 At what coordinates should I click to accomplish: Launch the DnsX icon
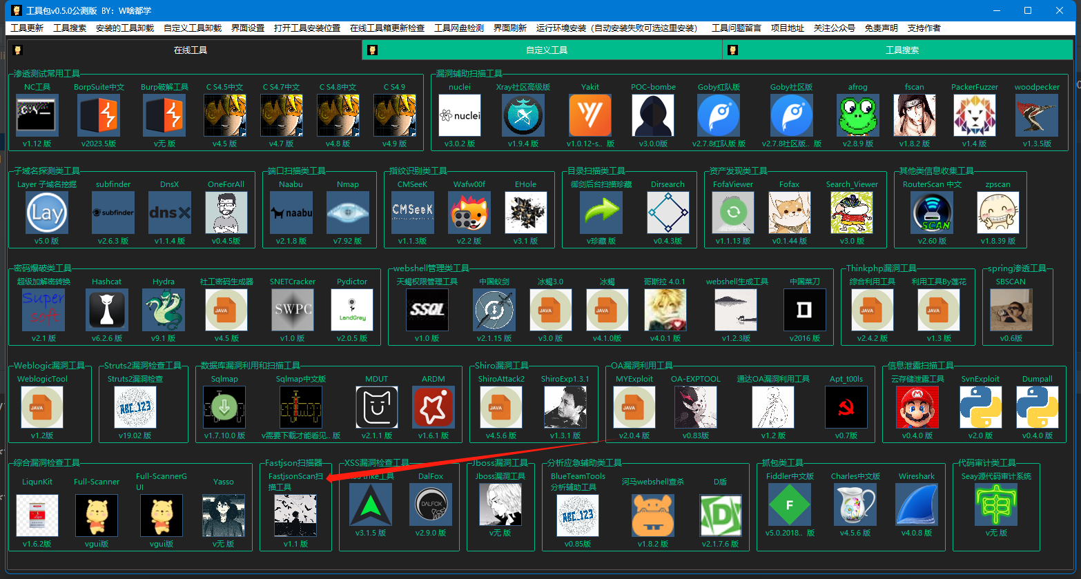(x=170, y=213)
